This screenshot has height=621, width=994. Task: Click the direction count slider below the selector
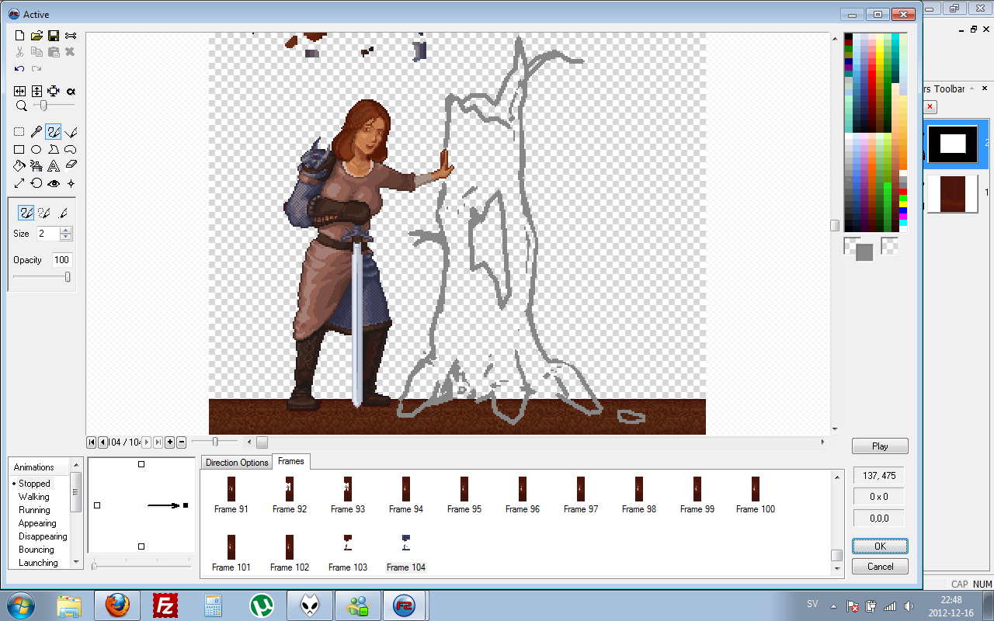tap(141, 566)
